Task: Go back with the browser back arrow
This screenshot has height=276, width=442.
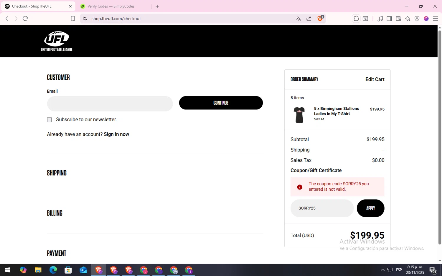Action: (7, 19)
